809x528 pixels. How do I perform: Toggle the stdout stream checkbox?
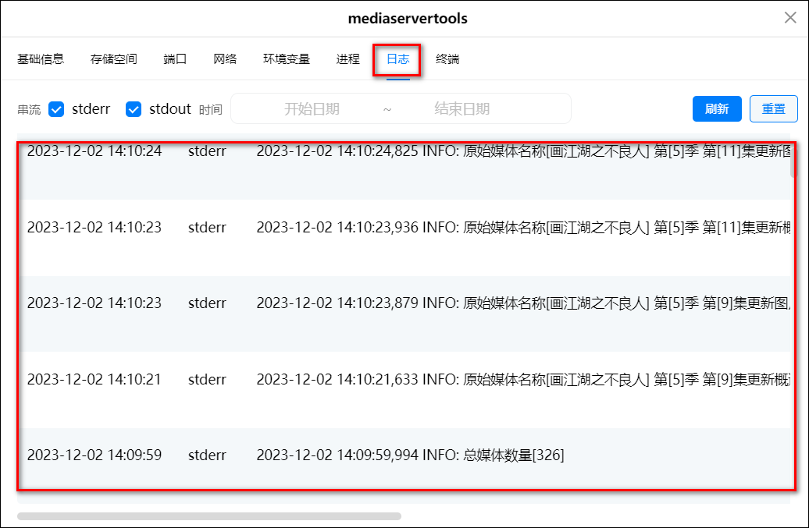pyautogui.click(x=134, y=109)
